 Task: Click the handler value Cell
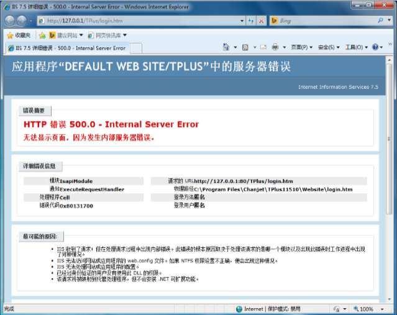click(x=65, y=198)
